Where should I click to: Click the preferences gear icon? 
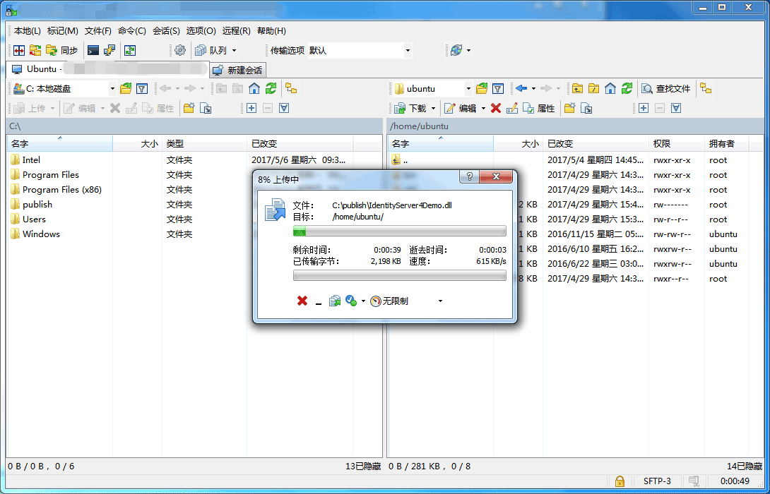tap(180, 50)
